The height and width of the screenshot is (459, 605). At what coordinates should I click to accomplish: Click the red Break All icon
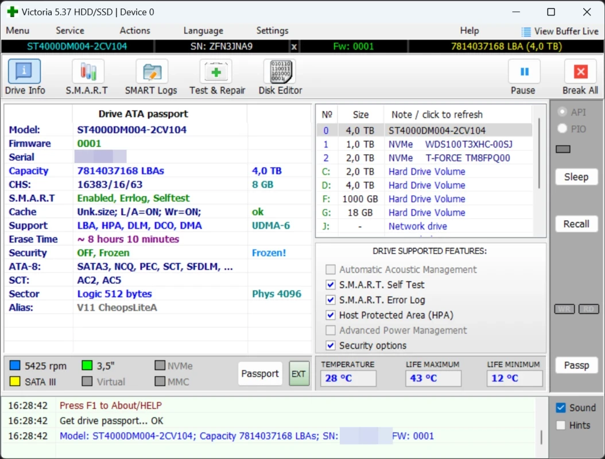580,72
